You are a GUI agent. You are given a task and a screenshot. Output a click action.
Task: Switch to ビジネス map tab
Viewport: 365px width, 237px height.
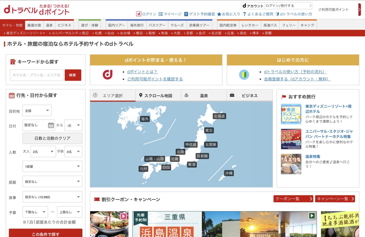250,96
